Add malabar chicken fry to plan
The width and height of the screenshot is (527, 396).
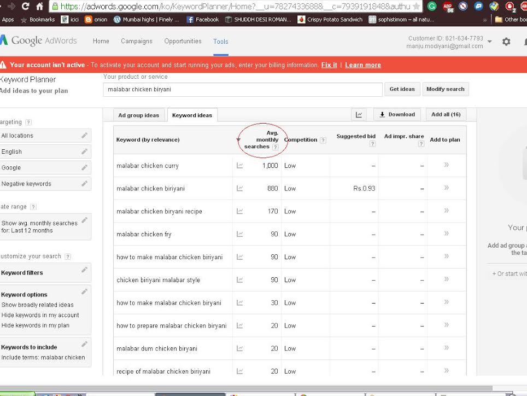[x=446, y=234]
